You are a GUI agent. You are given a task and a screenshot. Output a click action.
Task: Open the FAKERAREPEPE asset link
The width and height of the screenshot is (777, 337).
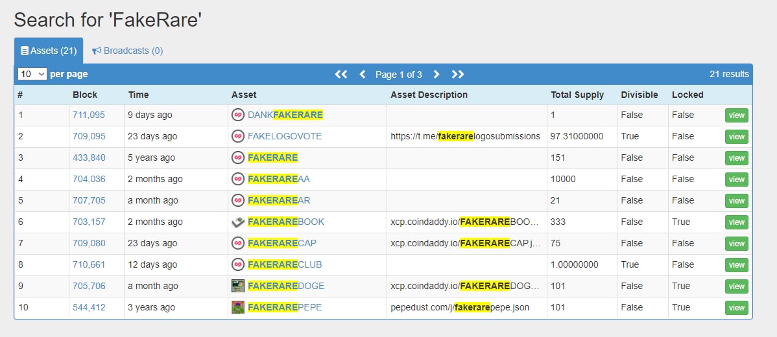pyautogui.click(x=285, y=307)
